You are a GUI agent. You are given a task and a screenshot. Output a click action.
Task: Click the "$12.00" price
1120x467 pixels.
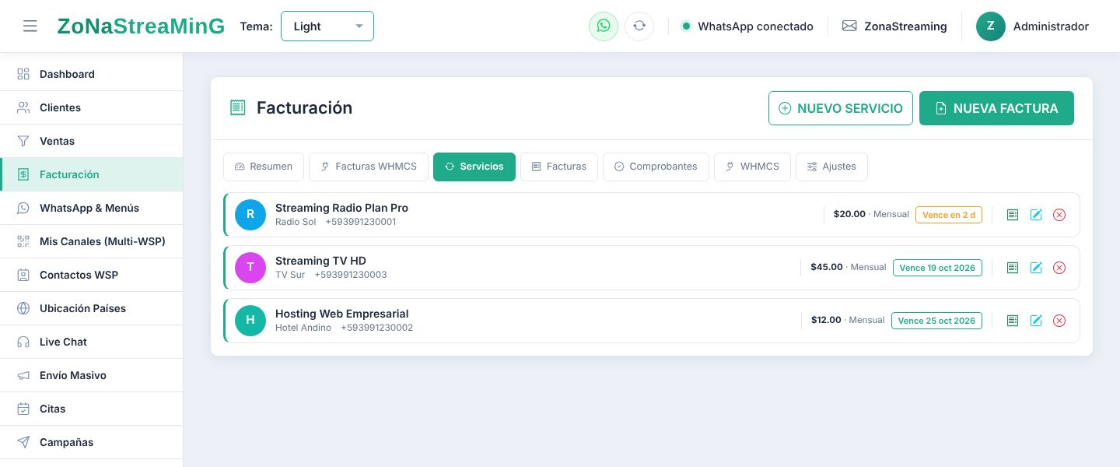click(x=826, y=320)
